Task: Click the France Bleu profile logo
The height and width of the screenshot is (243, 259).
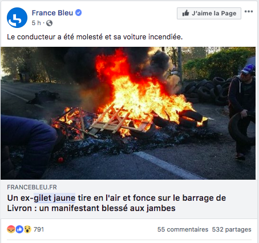Action: tap(17, 18)
